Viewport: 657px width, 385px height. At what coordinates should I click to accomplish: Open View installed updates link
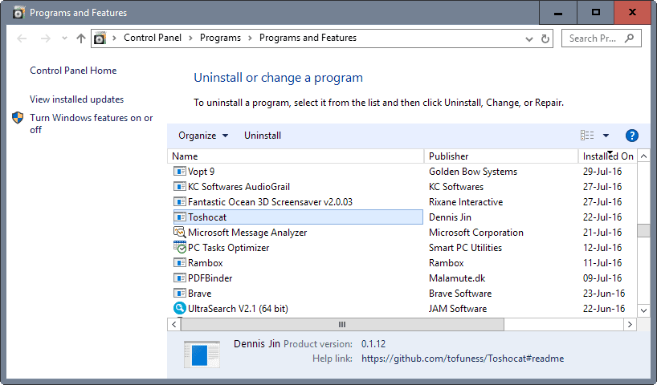coord(77,99)
